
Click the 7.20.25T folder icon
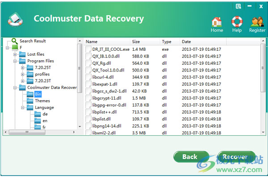pyautogui.click(x=30, y=68)
